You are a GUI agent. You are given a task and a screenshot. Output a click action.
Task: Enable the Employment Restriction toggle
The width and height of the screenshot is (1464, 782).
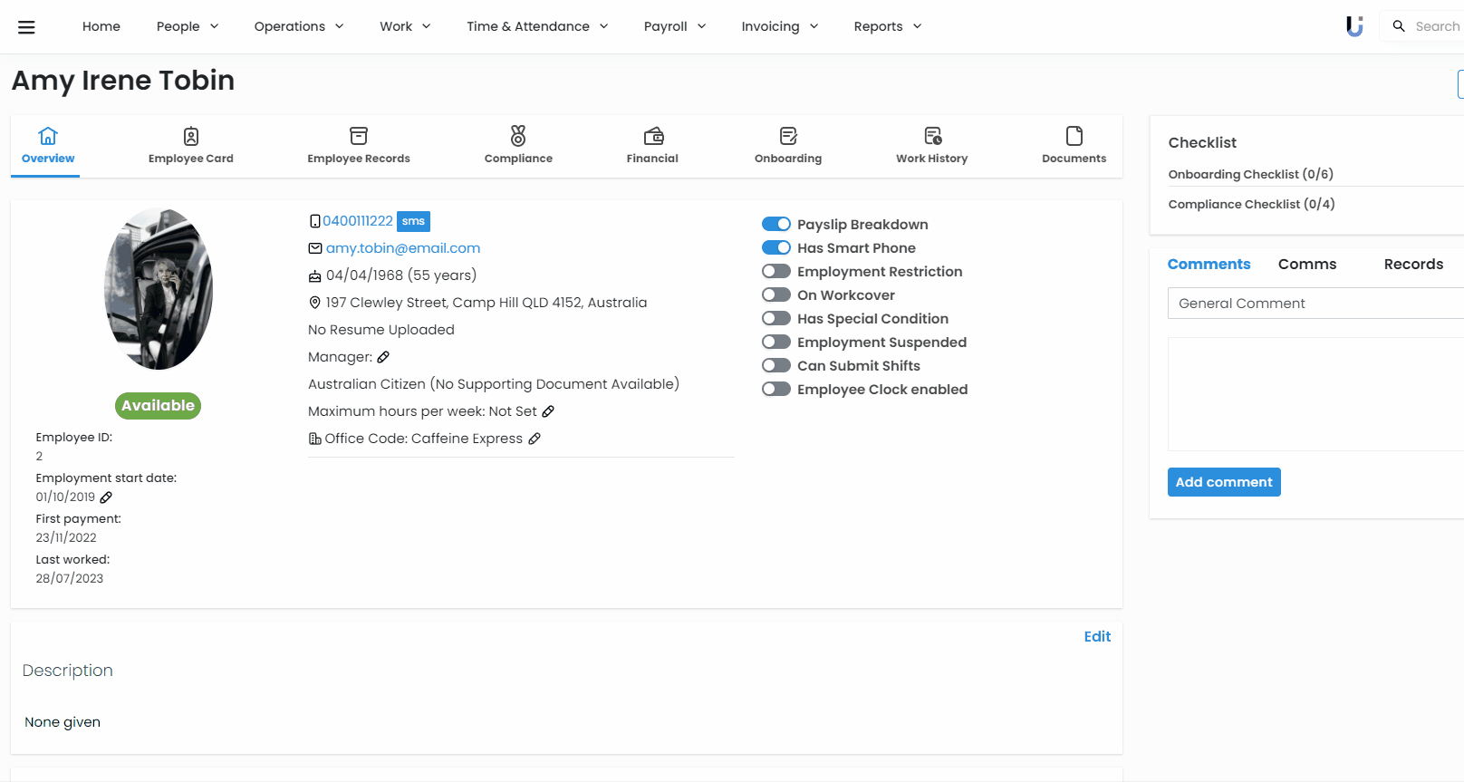[x=776, y=271]
